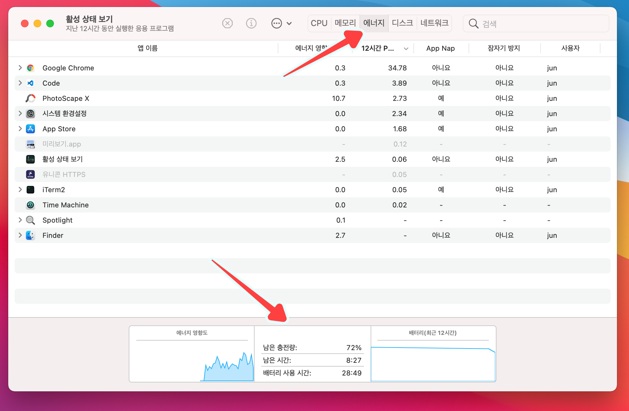Image resolution: width=629 pixels, height=411 pixels.
Task: Switch to the 메모리 tab
Action: [x=345, y=23]
